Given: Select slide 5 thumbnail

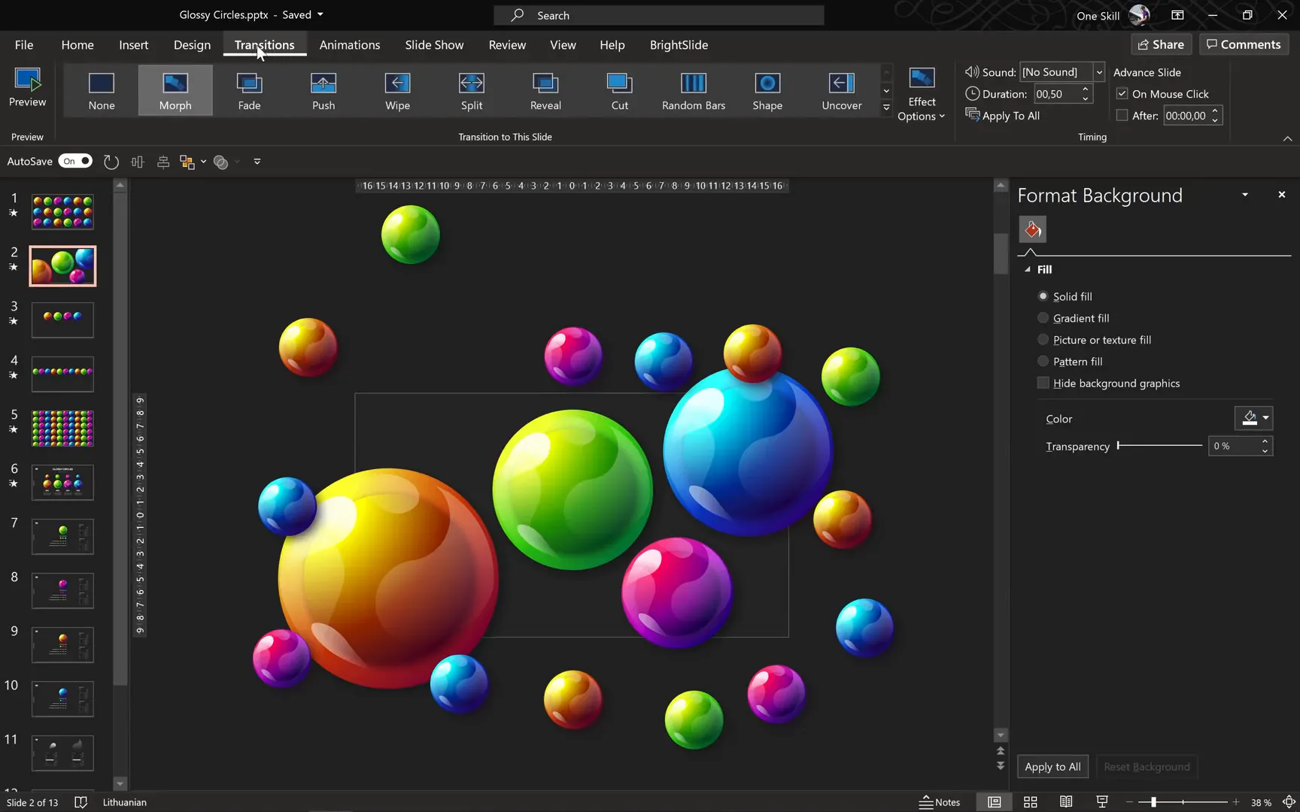Looking at the screenshot, I should tap(62, 428).
